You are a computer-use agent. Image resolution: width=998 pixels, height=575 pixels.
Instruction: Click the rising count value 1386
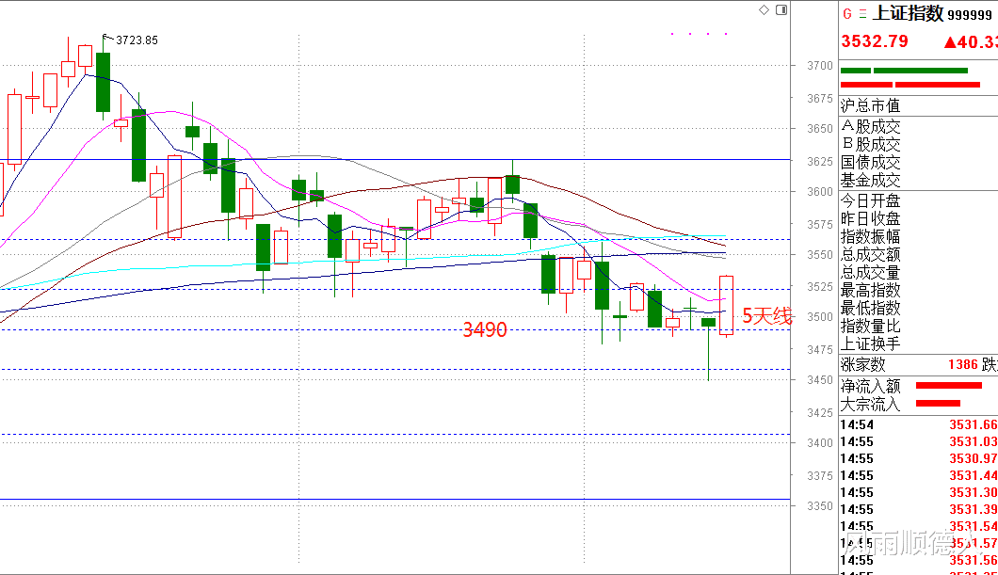962,364
